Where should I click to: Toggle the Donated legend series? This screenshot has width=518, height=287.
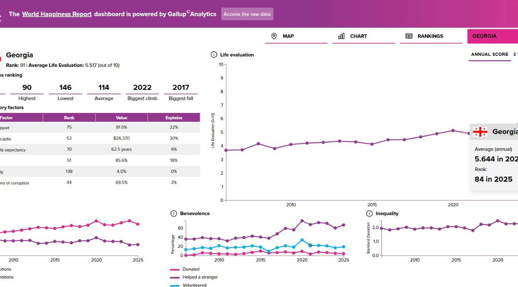pos(185,269)
